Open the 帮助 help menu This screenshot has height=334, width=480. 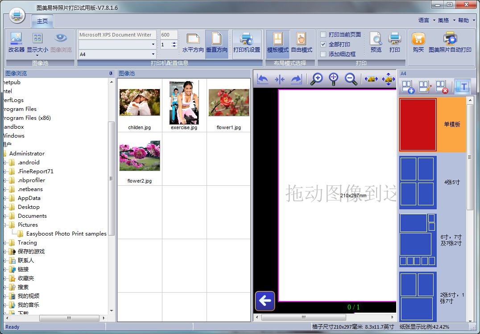(466, 20)
